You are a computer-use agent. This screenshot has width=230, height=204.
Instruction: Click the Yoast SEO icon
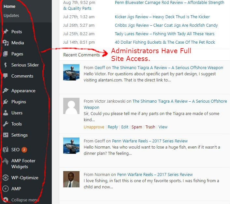click(6, 150)
